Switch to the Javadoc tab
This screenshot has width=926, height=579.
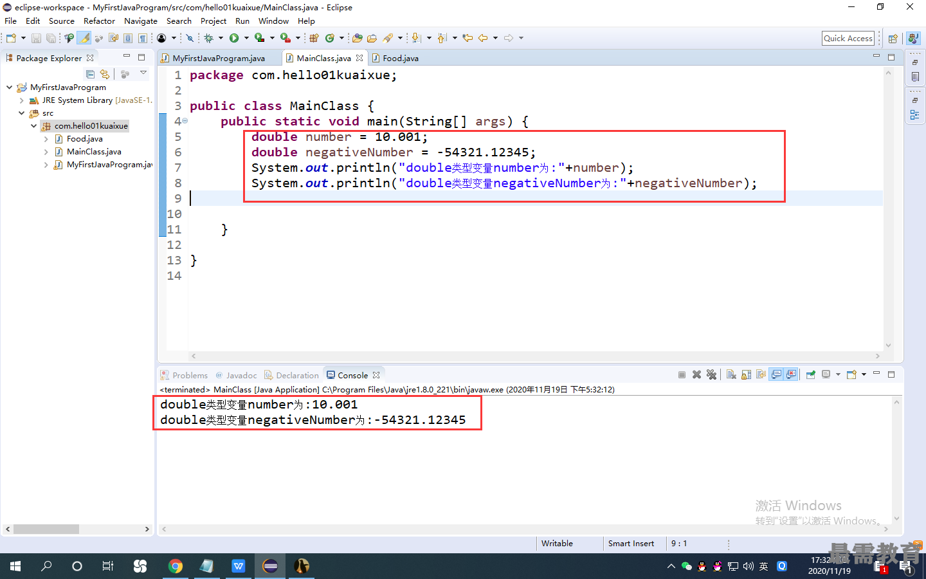[x=236, y=375]
